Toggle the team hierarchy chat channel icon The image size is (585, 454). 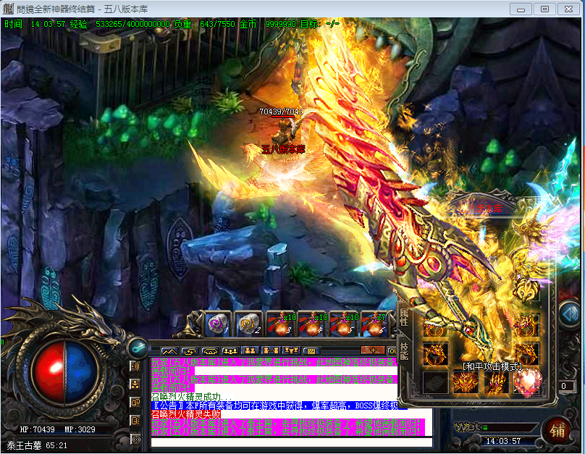coord(135,384)
